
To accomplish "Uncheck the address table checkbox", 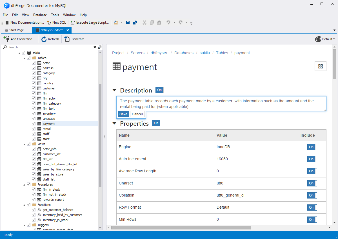I will (34, 68).
